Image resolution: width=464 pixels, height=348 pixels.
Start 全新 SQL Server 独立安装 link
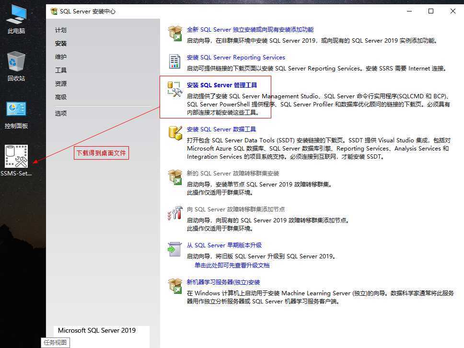coord(250,30)
